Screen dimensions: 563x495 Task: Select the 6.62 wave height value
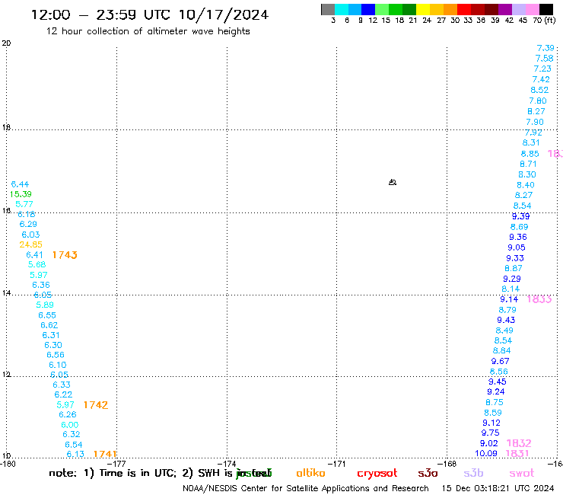(x=49, y=325)
